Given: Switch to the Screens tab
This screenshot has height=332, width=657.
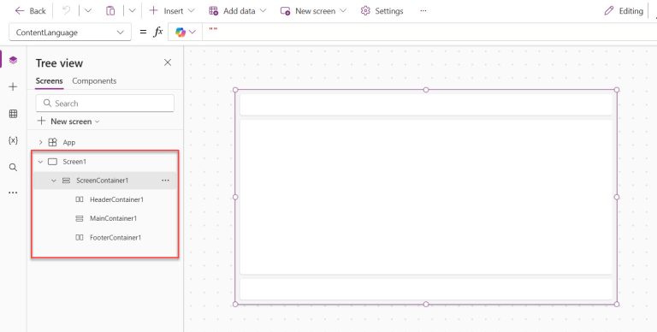Looking at the screenshot, I should [49, 81].
